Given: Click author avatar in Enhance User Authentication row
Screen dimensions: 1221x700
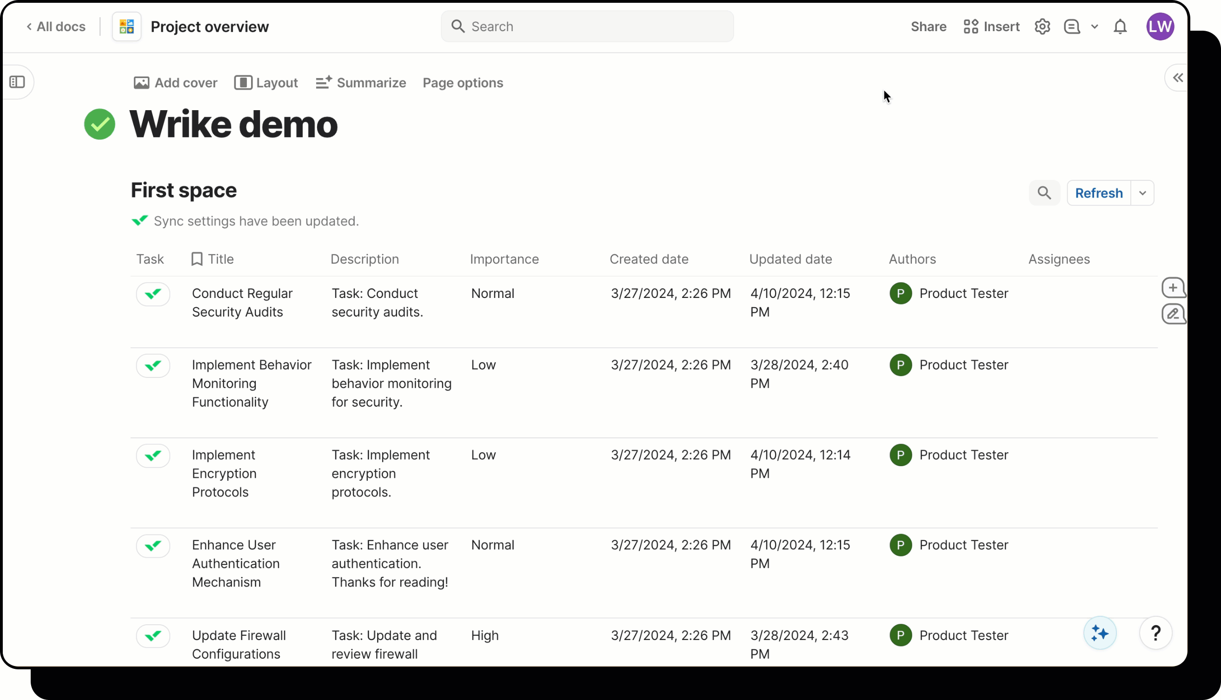Looking at the screenshot, I should pyautogui.click(x=901, y=545).
